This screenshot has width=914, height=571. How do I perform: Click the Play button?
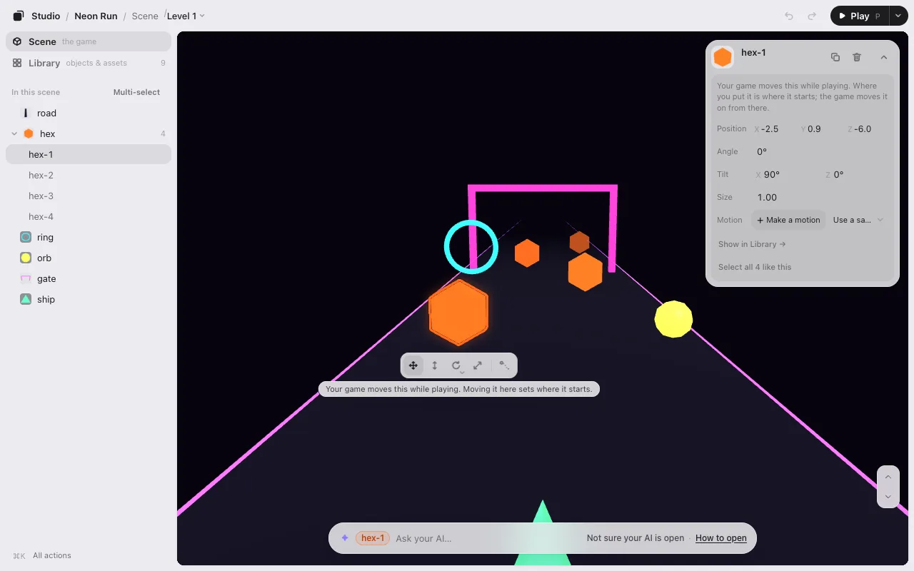[860, 16]
